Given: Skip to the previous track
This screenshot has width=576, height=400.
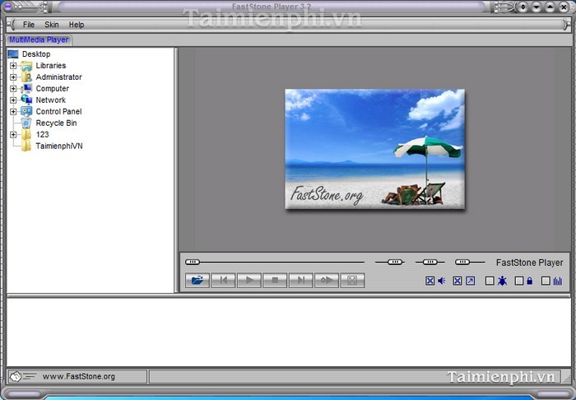Looking at the screenshot, I should pyautogui.click(x=223, y=281).
